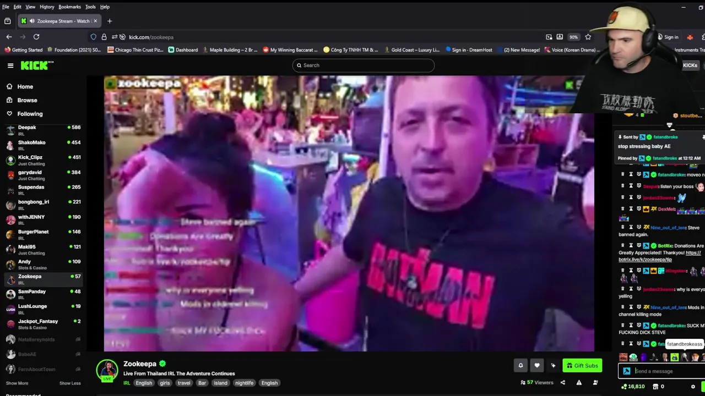The width and height of the screenshot is (705, 396).
Task: Select the girls tag
Action: [165, 383]
